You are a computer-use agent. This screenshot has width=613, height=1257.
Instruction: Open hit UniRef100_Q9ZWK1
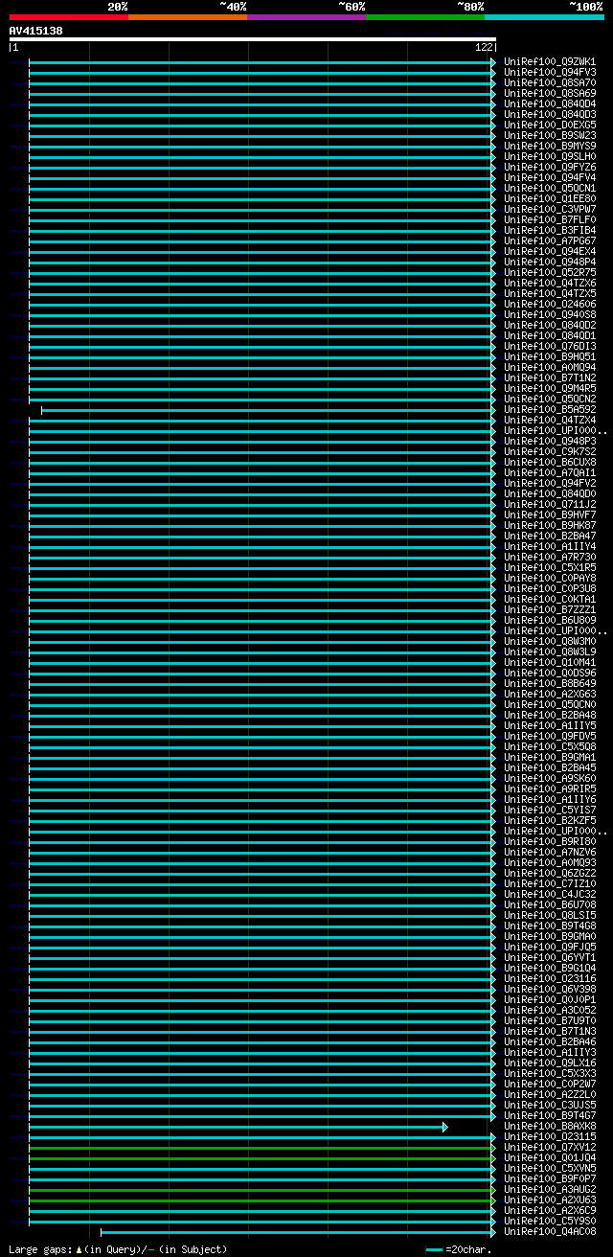point(550,62)
